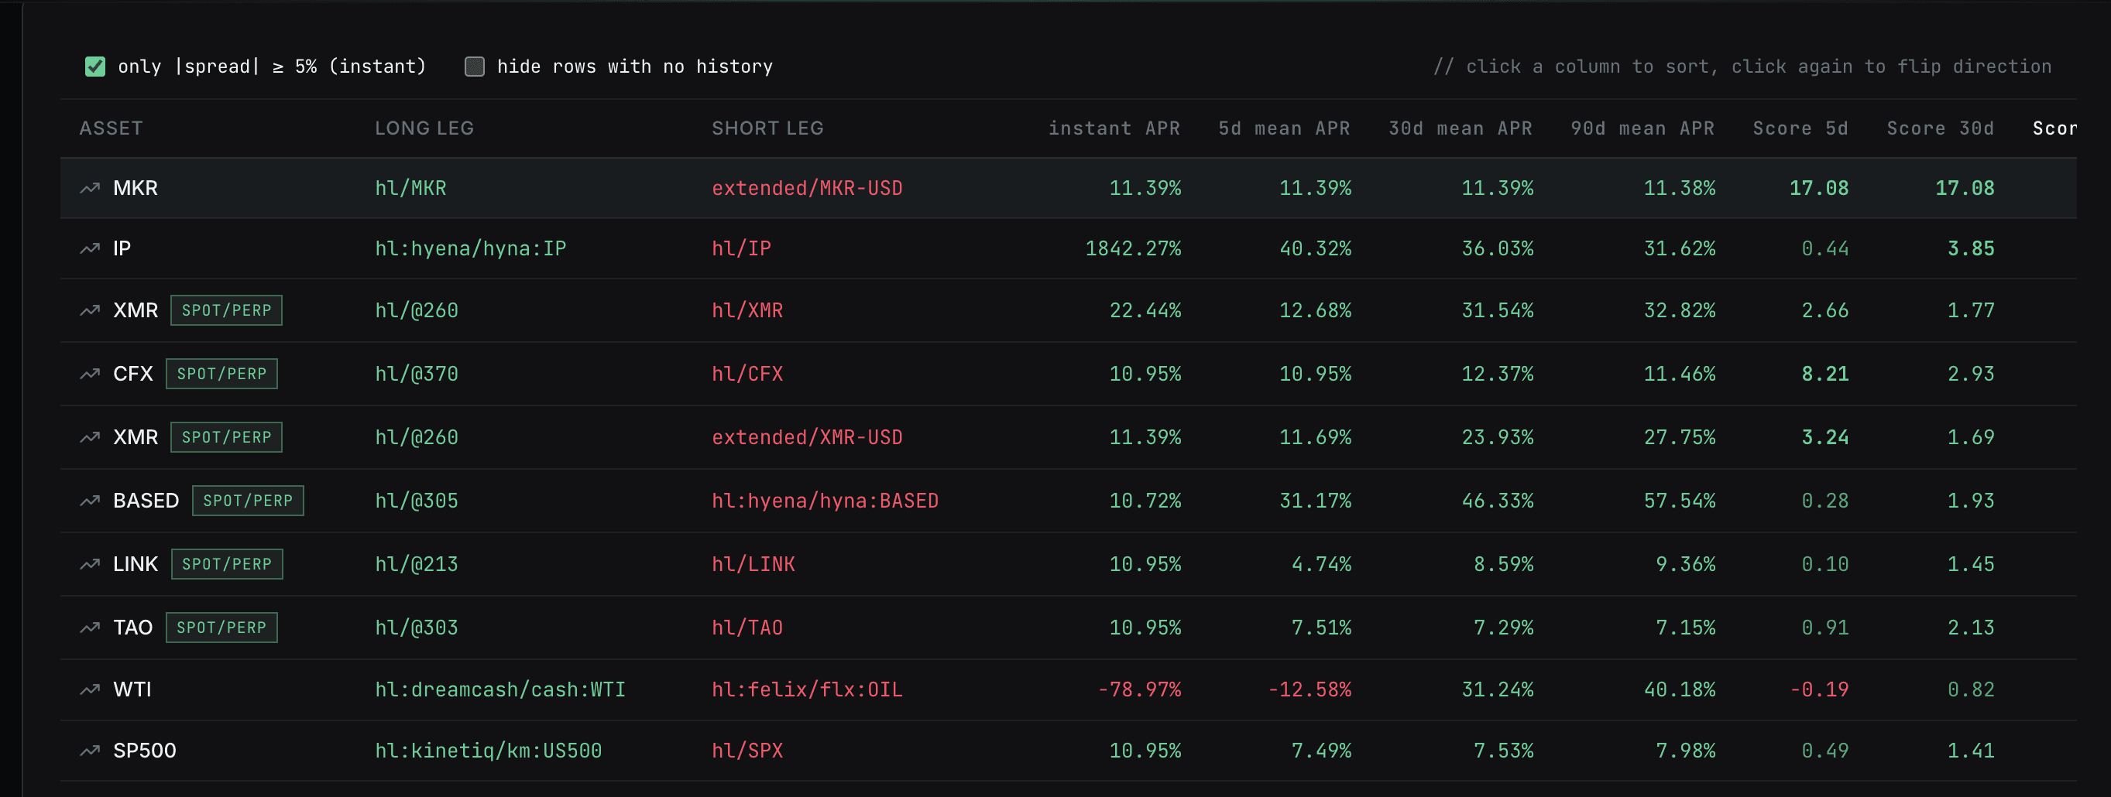Click the SPOT/PERP badge on XMR hl/XMR row
This screenshot has width=2111, height=797.
pyautogui.click(x=226, y=310)
